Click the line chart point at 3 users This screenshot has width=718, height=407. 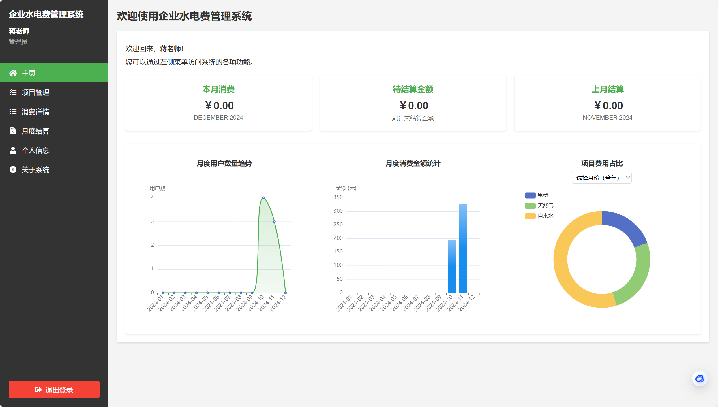[274, 222]
